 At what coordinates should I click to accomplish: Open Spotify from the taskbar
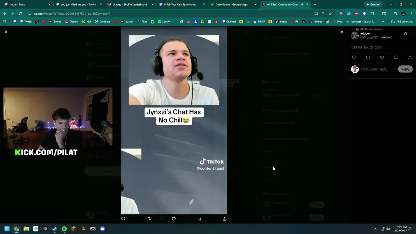pyautogui.click(x=64, y=229)
